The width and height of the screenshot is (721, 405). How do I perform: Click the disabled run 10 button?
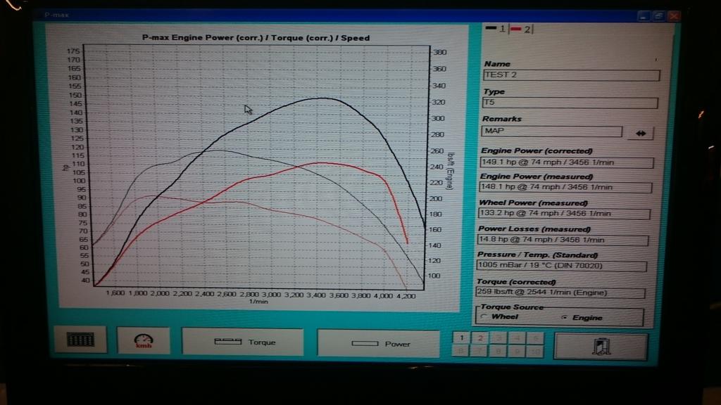535,352
